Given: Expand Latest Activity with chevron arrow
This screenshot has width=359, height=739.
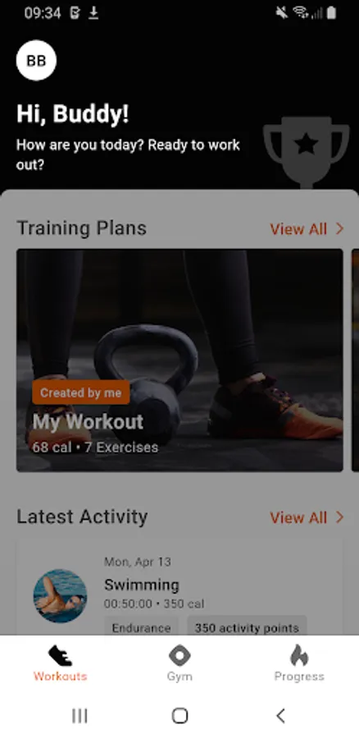Looking at the screenshot, I should coord(339,517).
